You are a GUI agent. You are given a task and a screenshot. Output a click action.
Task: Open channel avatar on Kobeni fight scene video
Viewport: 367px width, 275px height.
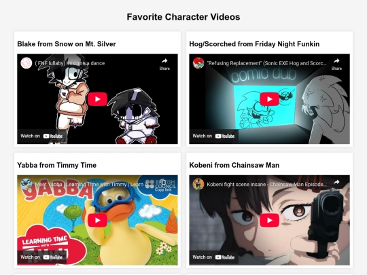[x=198, y=184]
